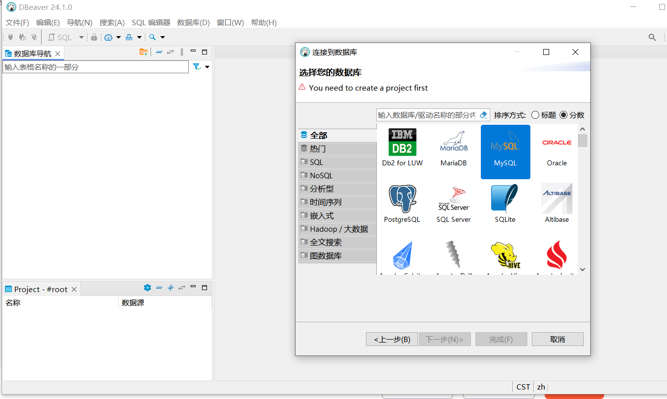Collapse all in database navigator panel
Image resolution: width=667 pixels, height=399 pixels.
click(x=159, y=52)
